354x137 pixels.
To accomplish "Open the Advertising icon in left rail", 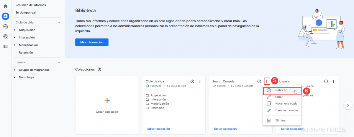I will tap(5, 36).
